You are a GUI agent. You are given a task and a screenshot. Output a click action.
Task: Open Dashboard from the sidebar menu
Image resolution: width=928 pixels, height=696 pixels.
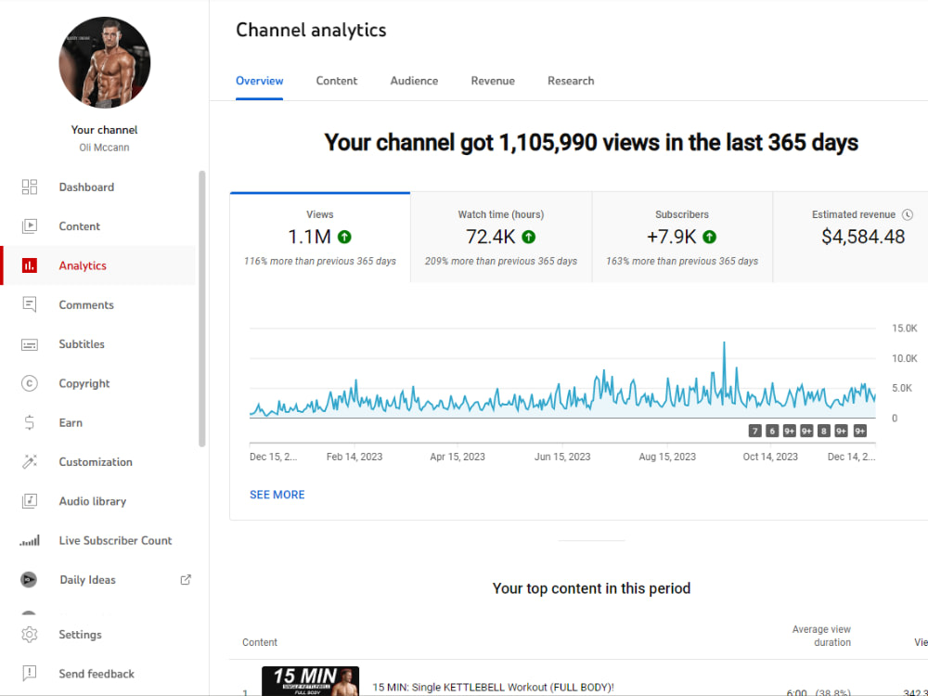coord(86,187)
